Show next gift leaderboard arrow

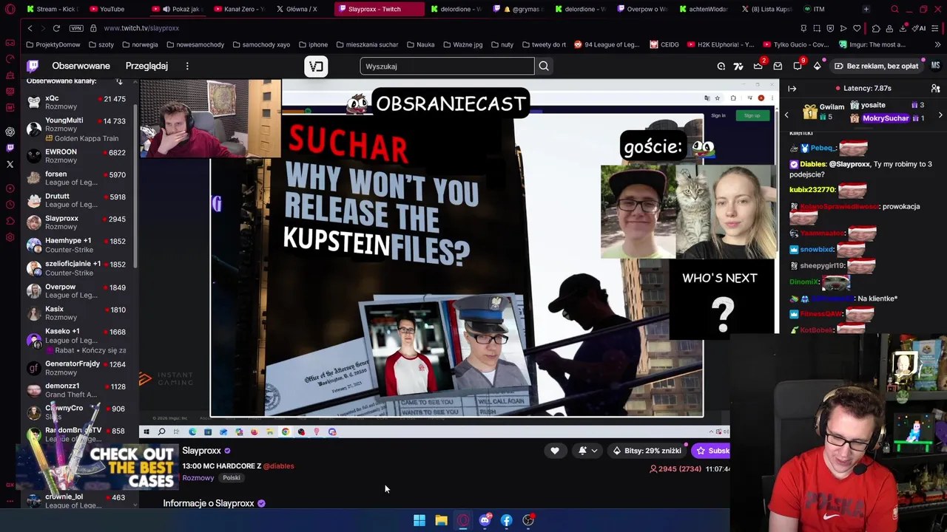pos(940,115)
